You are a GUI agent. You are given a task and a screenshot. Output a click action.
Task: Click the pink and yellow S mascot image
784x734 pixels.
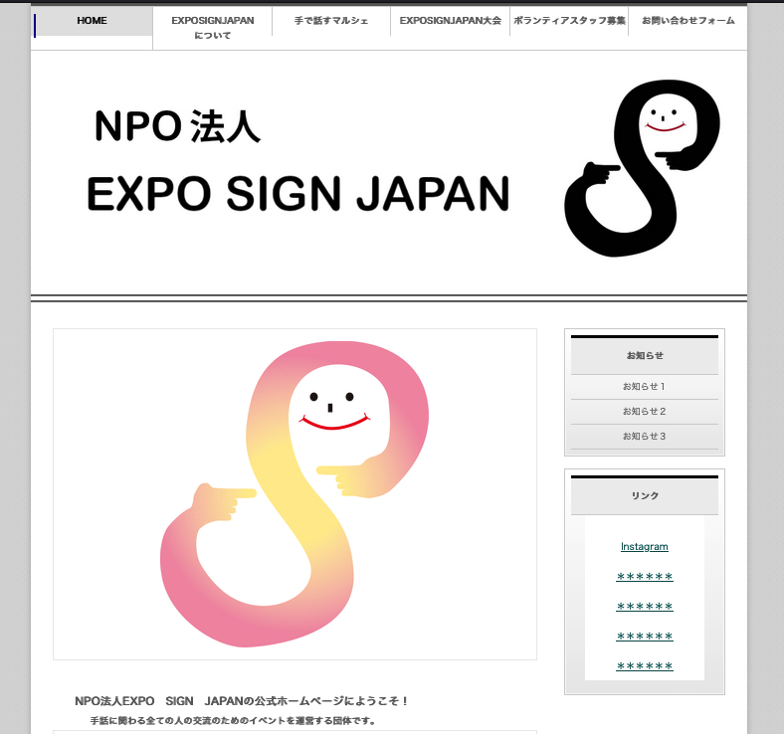click(294, 493)
